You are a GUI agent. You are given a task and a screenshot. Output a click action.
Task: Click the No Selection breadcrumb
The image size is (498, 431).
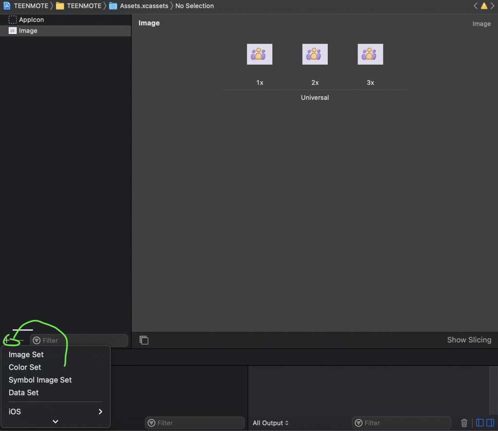195,6
